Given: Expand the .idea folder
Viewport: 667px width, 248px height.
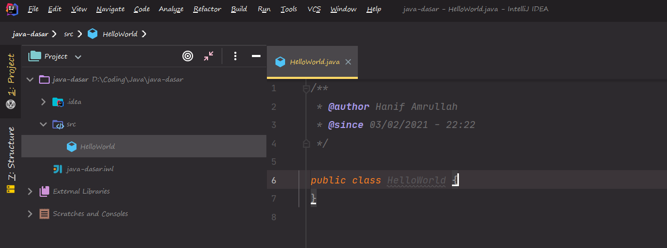Looking at the screenshot, I should (44, 102).
